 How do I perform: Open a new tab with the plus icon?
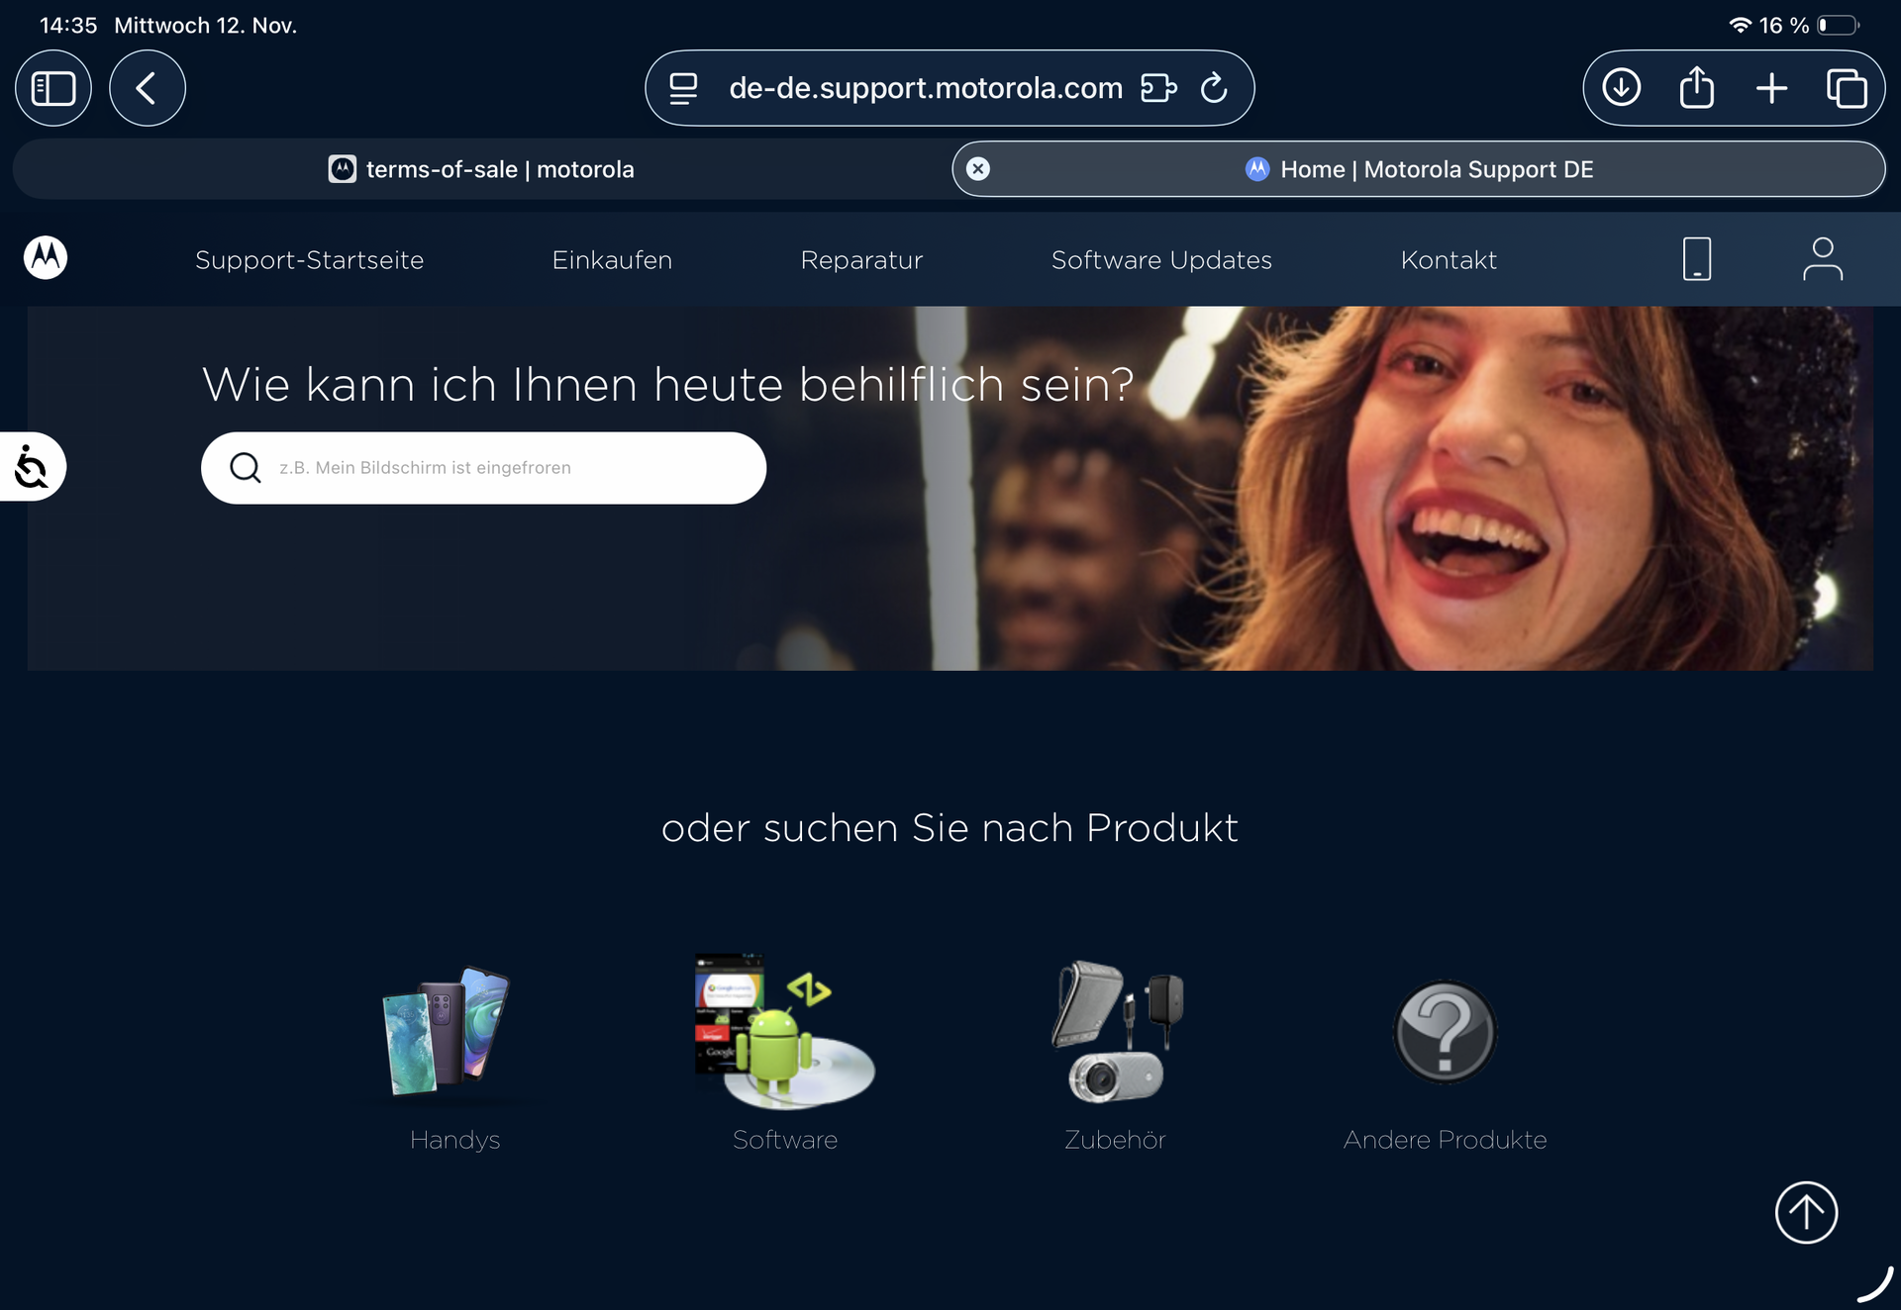click(1771, 88)
